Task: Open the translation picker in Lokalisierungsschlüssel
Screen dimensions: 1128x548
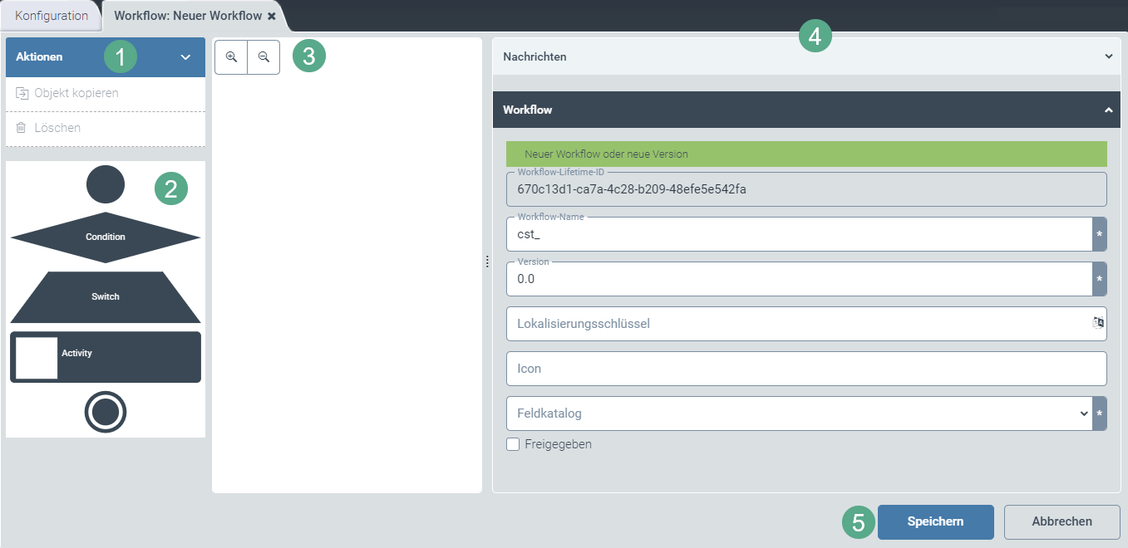Action: coord(1096,324)
